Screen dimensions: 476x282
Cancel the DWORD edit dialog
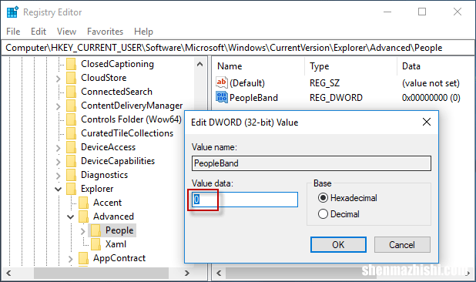402,245
